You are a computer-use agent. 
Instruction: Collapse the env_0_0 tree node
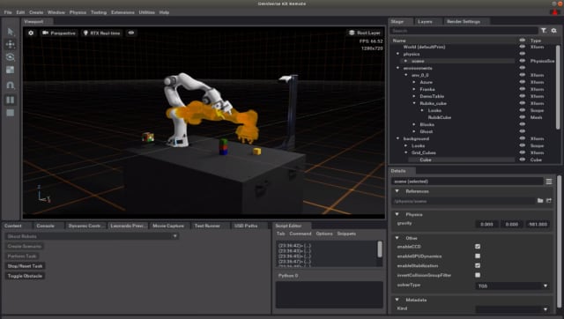click(406, 75)
